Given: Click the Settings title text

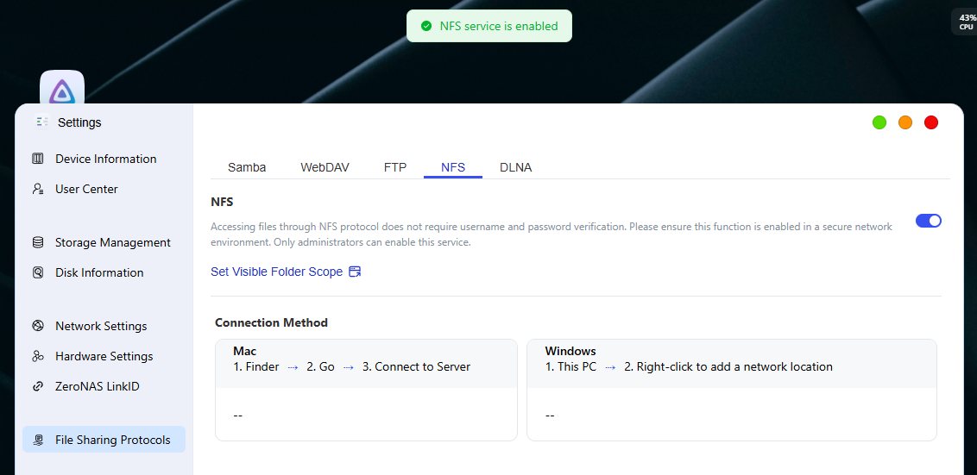Looking at the screenshot, I should click(x=79, y=122).
